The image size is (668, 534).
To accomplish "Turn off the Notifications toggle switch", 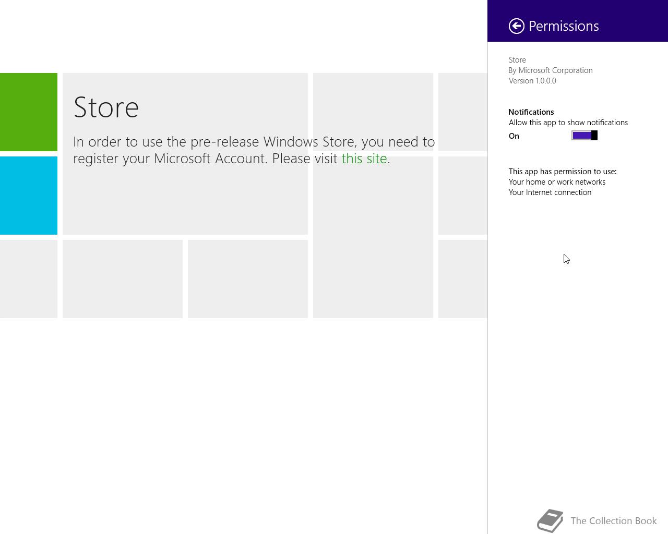I will 584,136.
